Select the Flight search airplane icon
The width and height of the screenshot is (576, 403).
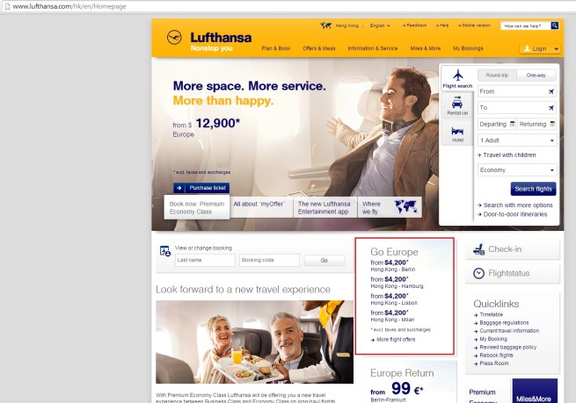coord(457,76)
